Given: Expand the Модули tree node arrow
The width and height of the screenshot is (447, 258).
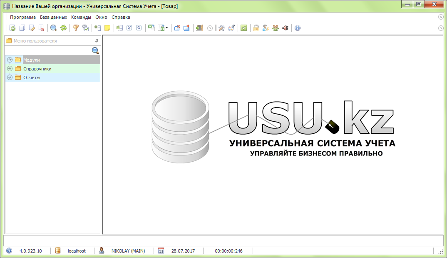Looking at the screenshot, I should [10, 60].
